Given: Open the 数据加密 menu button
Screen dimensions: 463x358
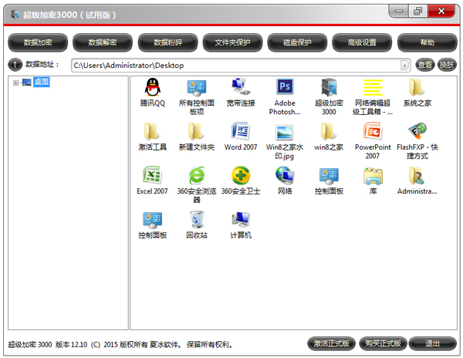Looking at the screenshot, I should [38, 42].
